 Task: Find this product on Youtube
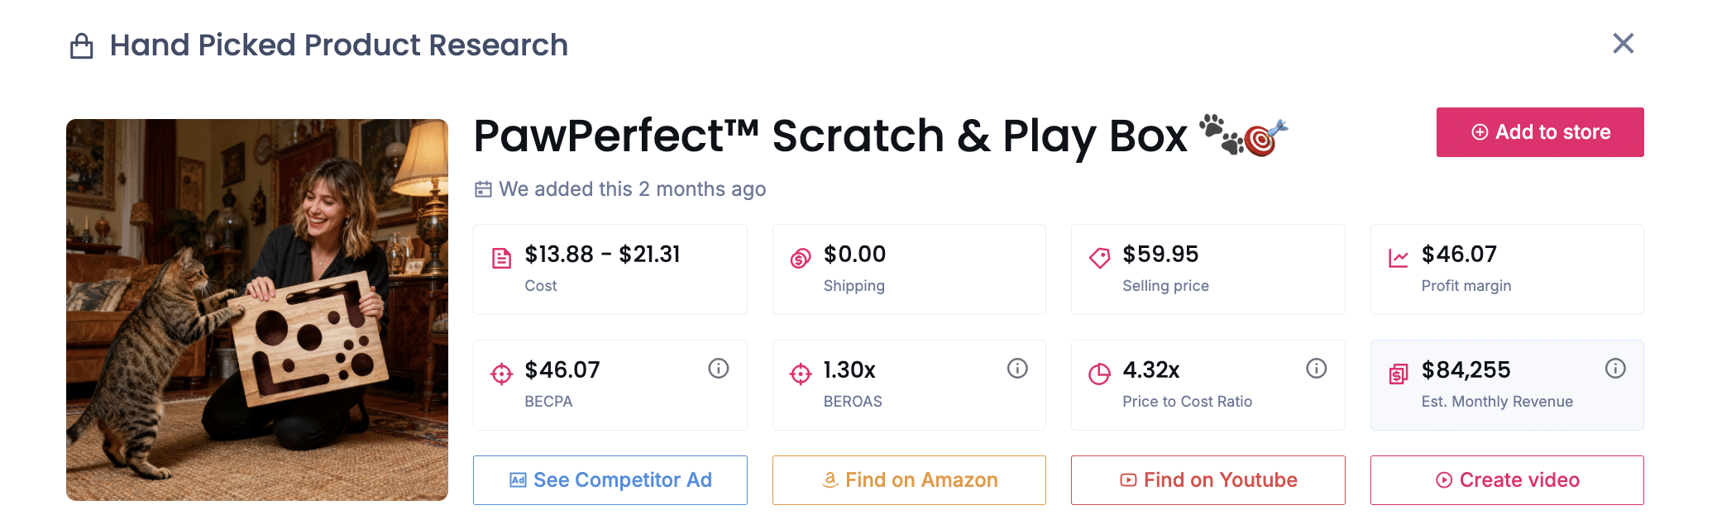coord(1207,480)
